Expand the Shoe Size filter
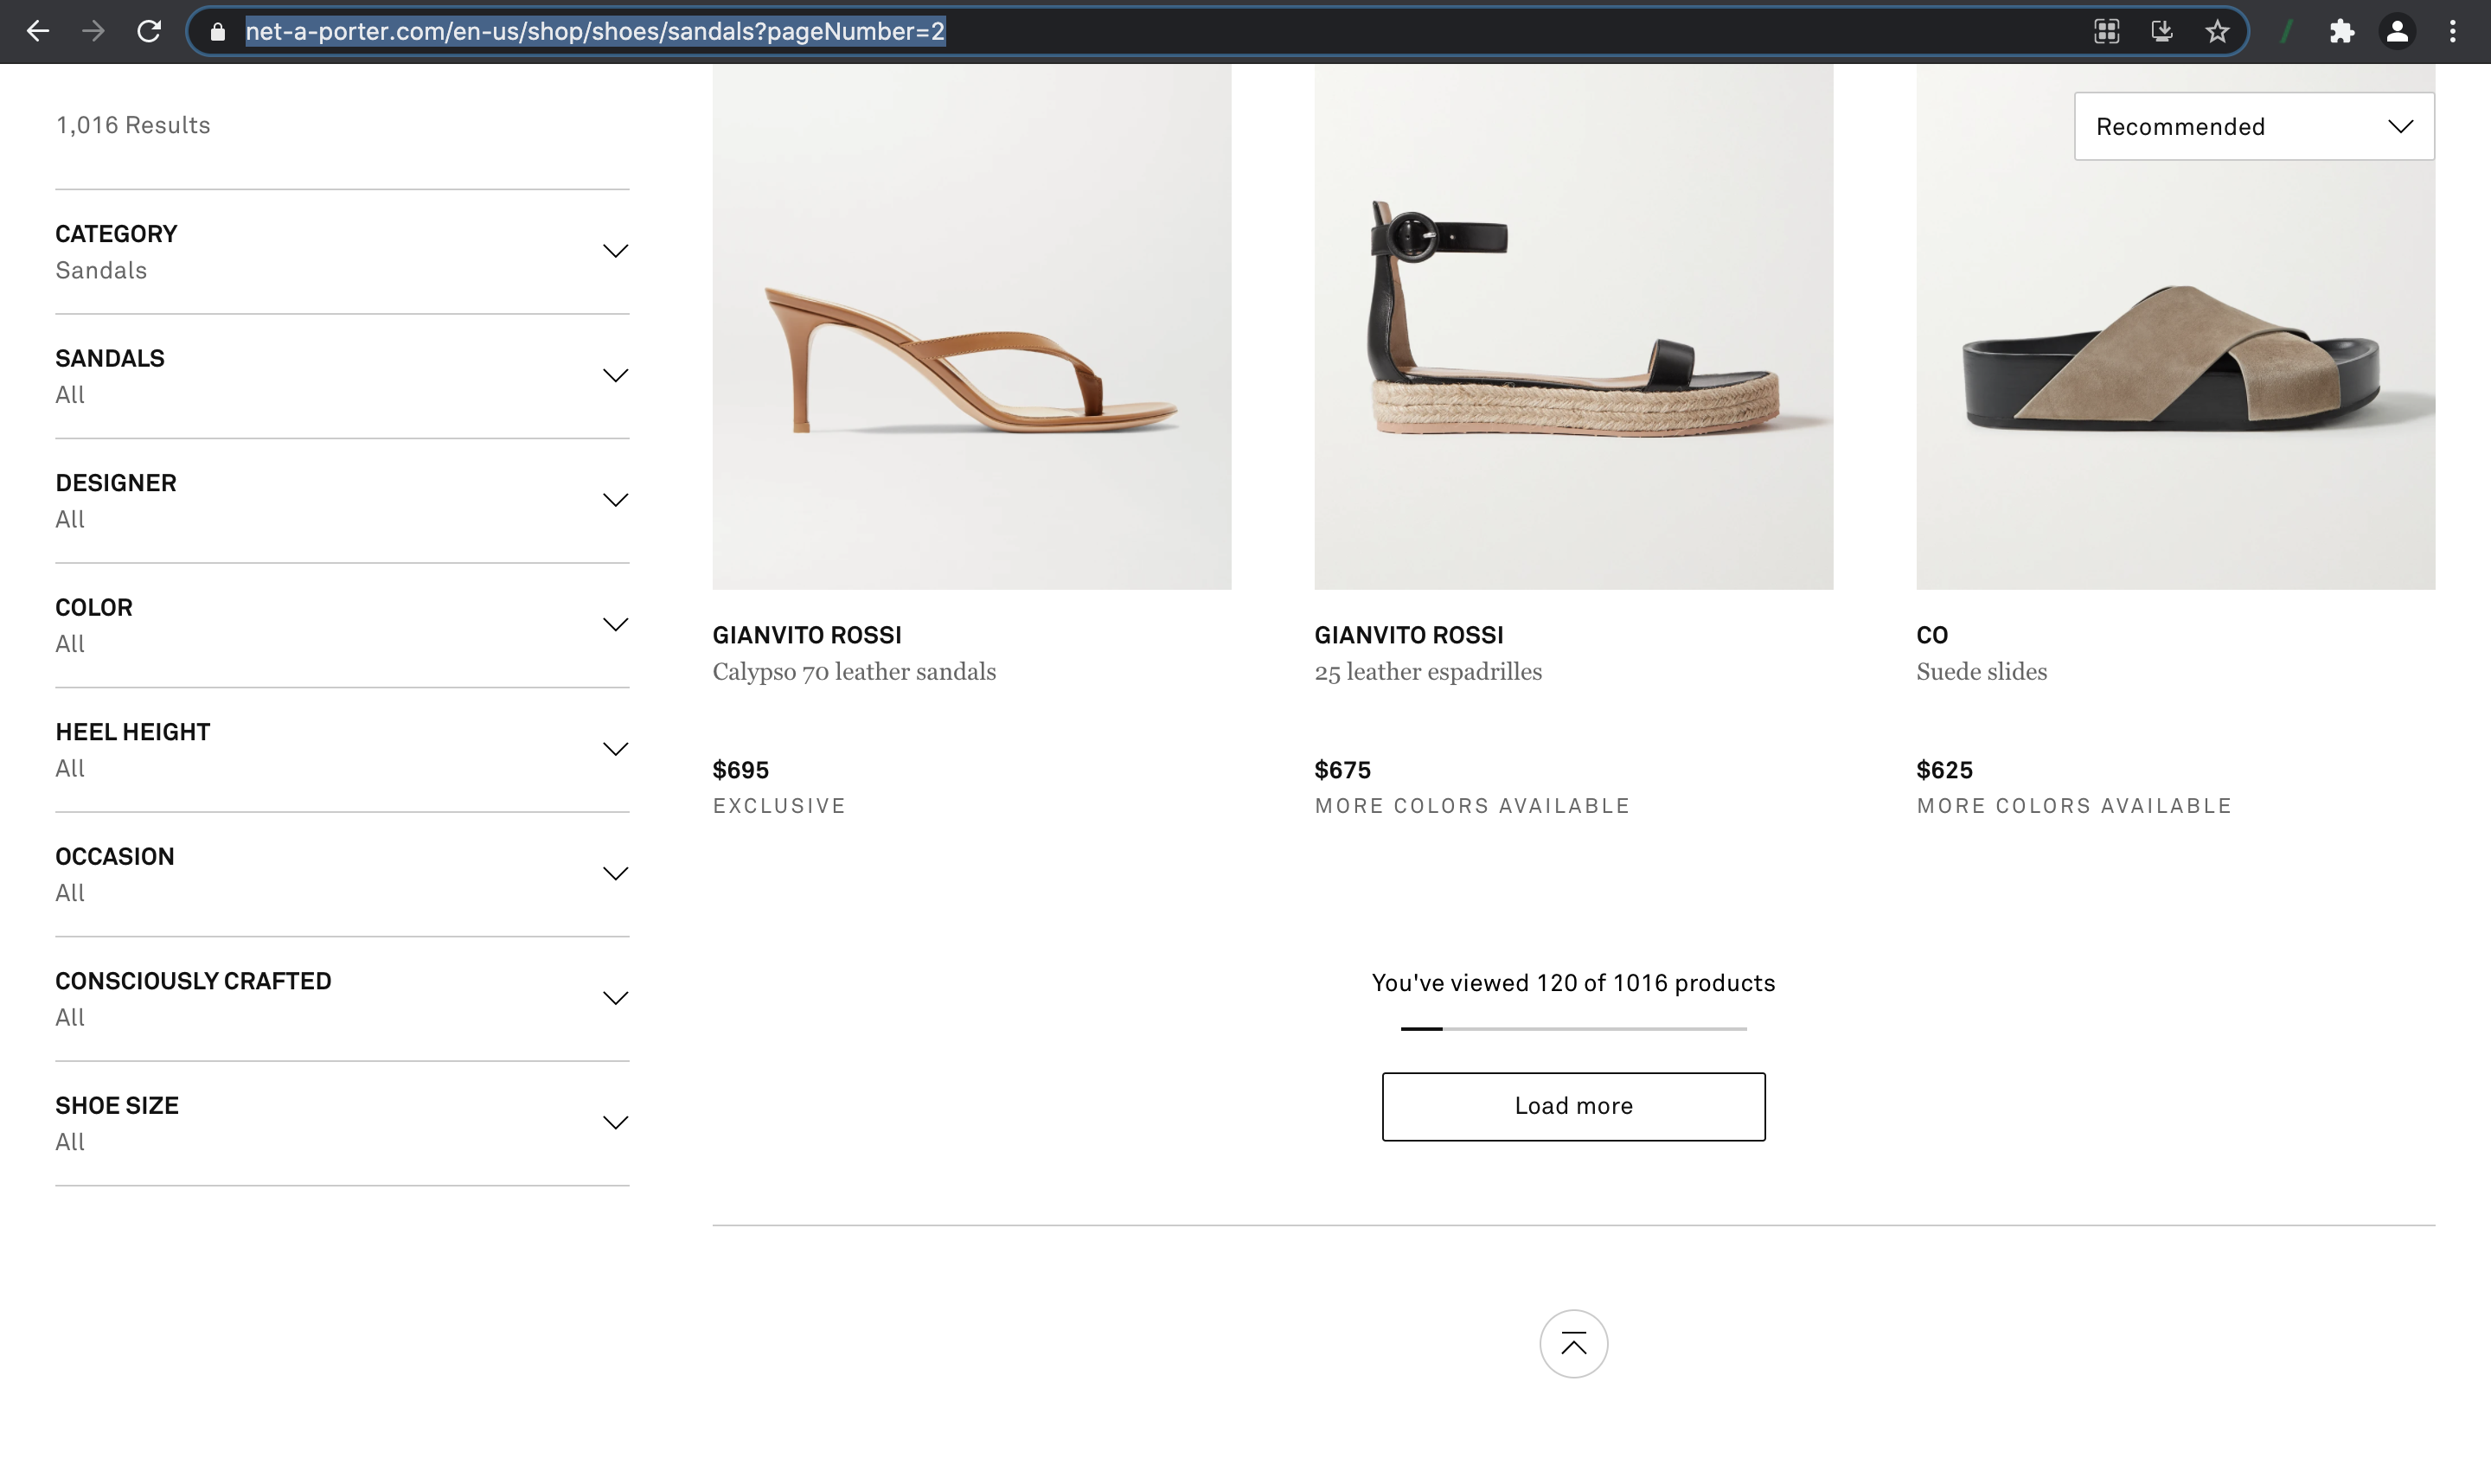Image resolution: width=2491 pixels, height=1484 pixels. pos(341,1123)
